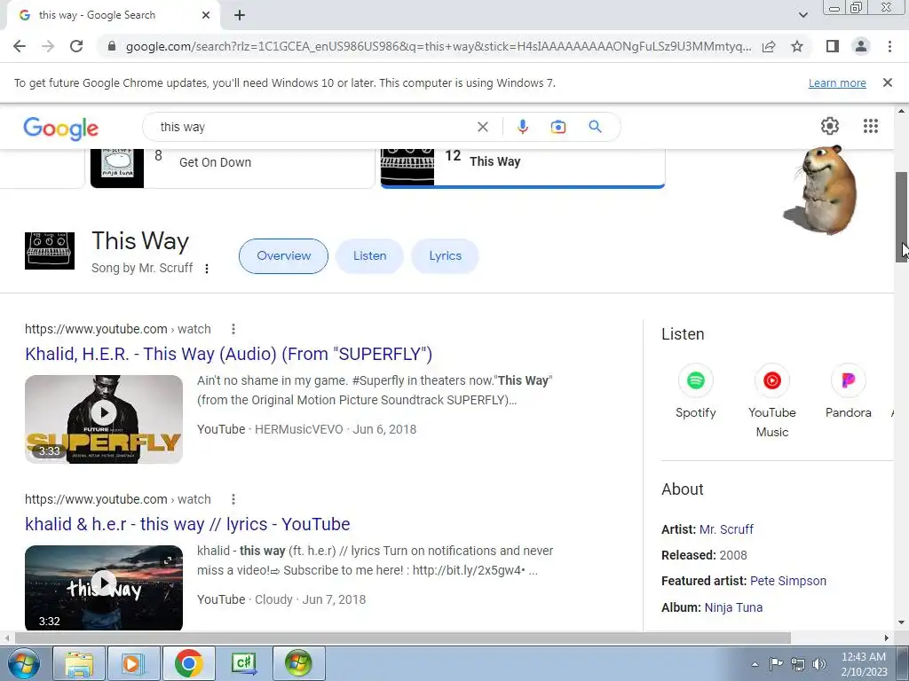Close the 'this way - Google Search' tab
Screen dimensions: 909x681
205,15
